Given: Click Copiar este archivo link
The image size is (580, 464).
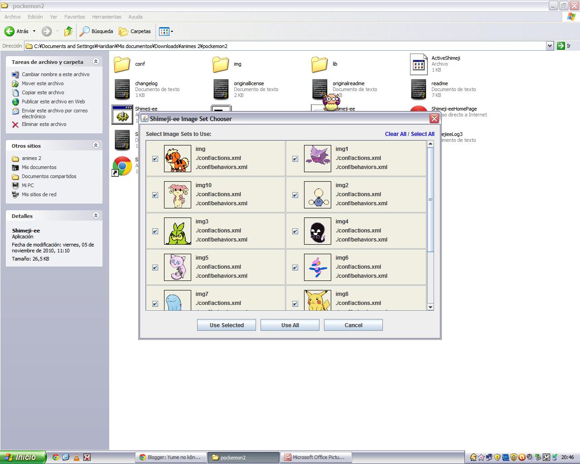Looking at the screenshot, I should tap(43, 92).
